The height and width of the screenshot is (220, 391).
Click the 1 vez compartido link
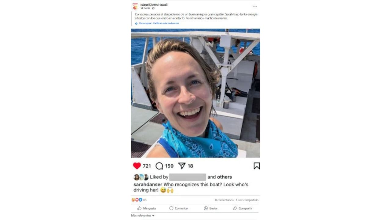(x=247, y=200)
